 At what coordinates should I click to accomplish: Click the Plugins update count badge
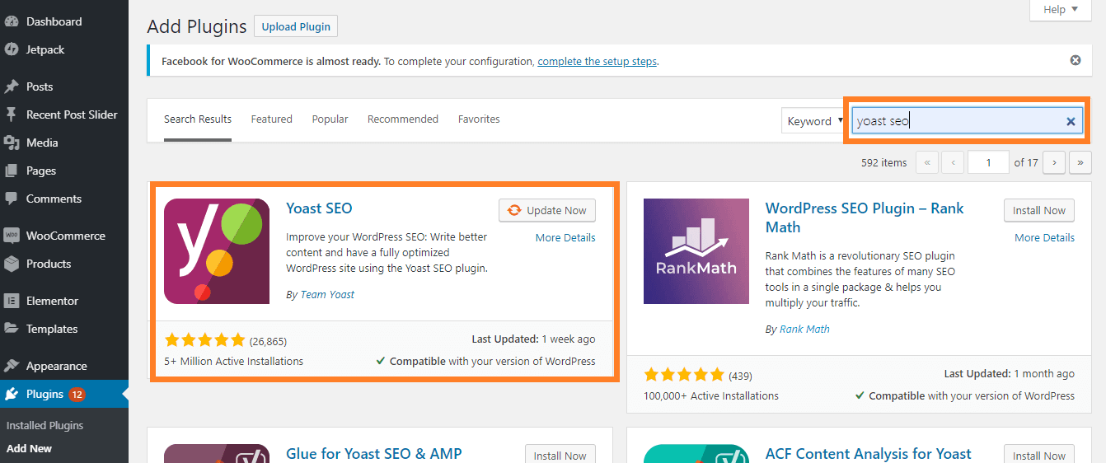click(x=77, y=394)
